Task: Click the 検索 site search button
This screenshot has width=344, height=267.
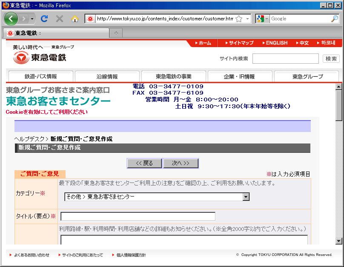Action: pos(331,59)
